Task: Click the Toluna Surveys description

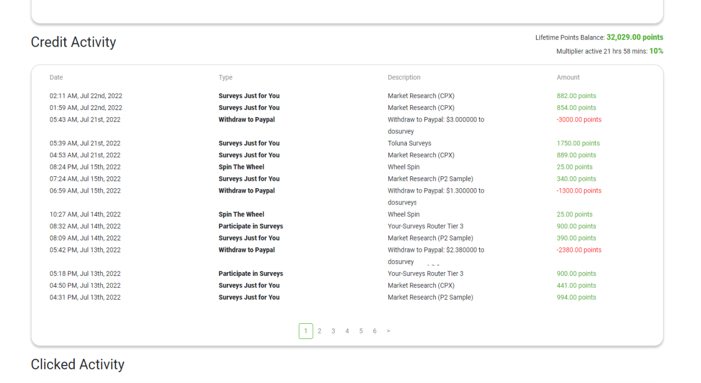Action: pyautogui.click(x=410, y=143)
